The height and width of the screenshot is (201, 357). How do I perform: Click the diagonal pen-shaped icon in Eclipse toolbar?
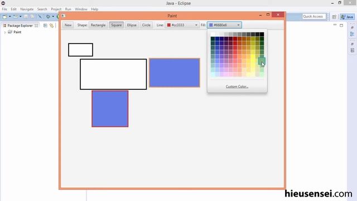tap(40, 17)
